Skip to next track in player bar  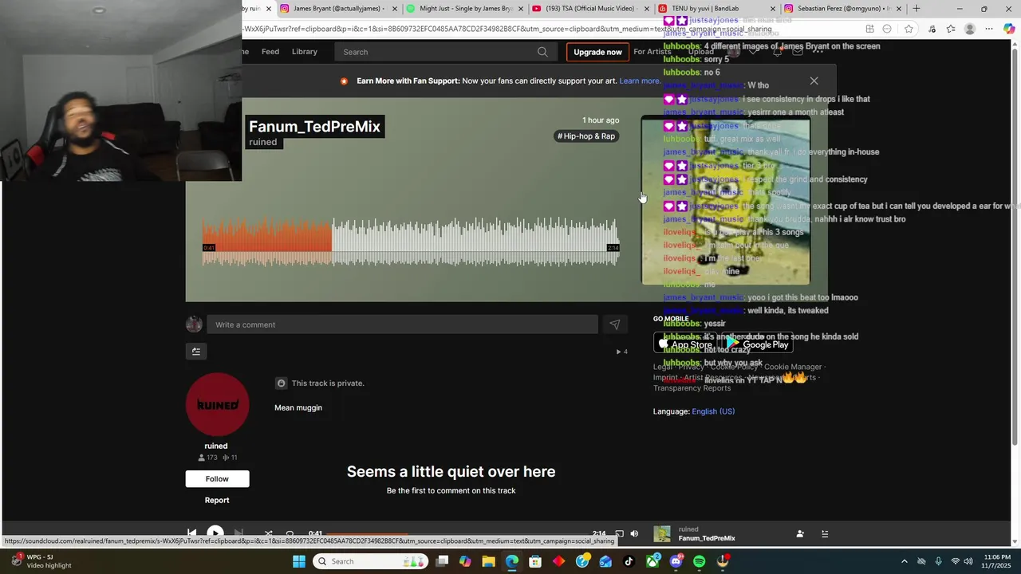238,533
